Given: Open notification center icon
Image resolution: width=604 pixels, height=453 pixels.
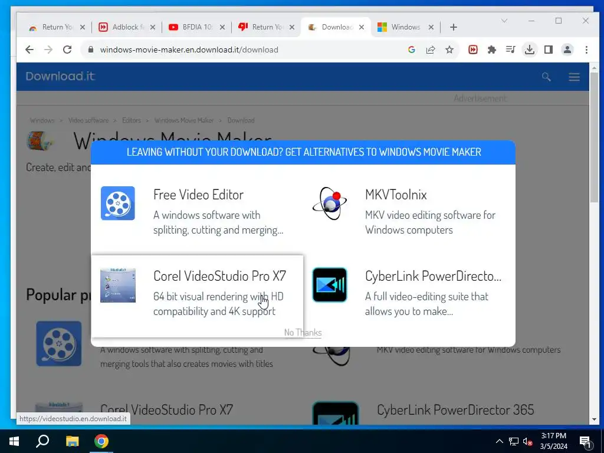Looking at the screenshot, I should (x=585, y=442).
